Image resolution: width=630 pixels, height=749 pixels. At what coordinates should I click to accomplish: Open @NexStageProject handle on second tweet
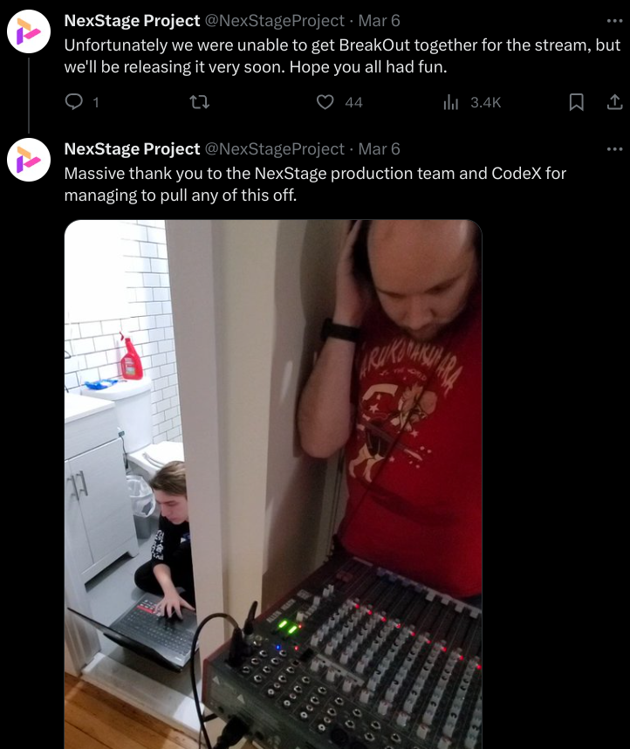tap(275, 148)
